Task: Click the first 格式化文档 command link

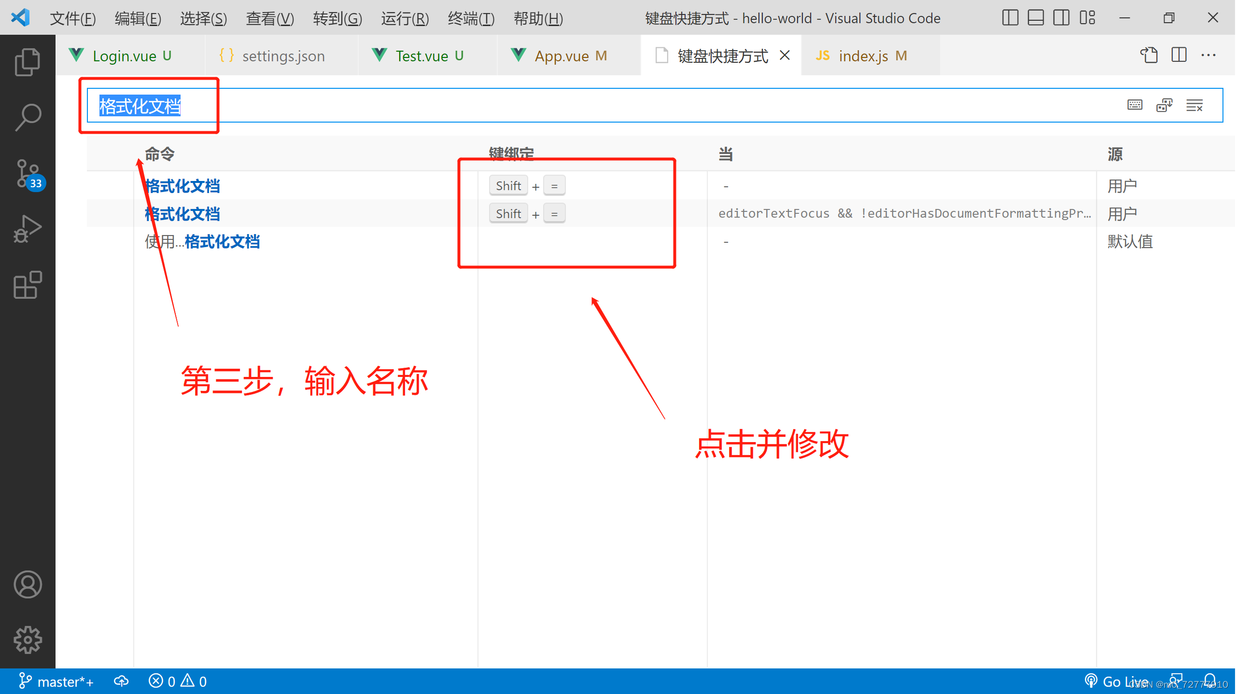Action: (x=182, y=185)
